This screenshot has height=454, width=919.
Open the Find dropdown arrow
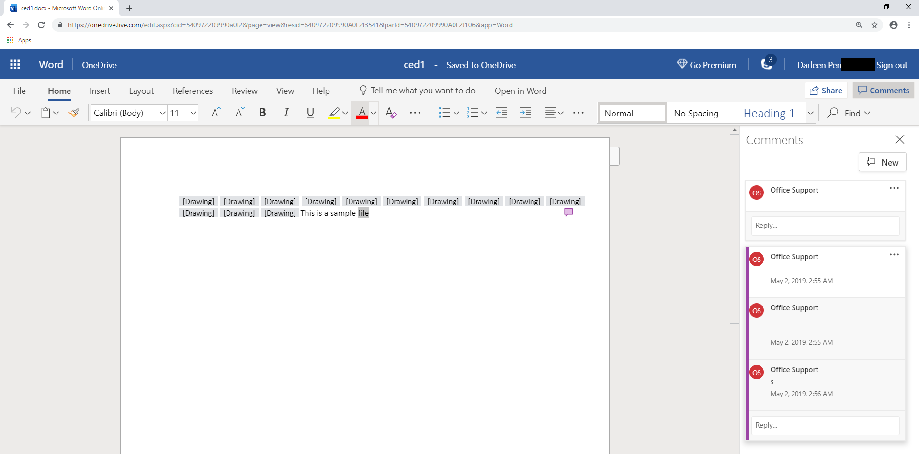click(x=867, y=113)
